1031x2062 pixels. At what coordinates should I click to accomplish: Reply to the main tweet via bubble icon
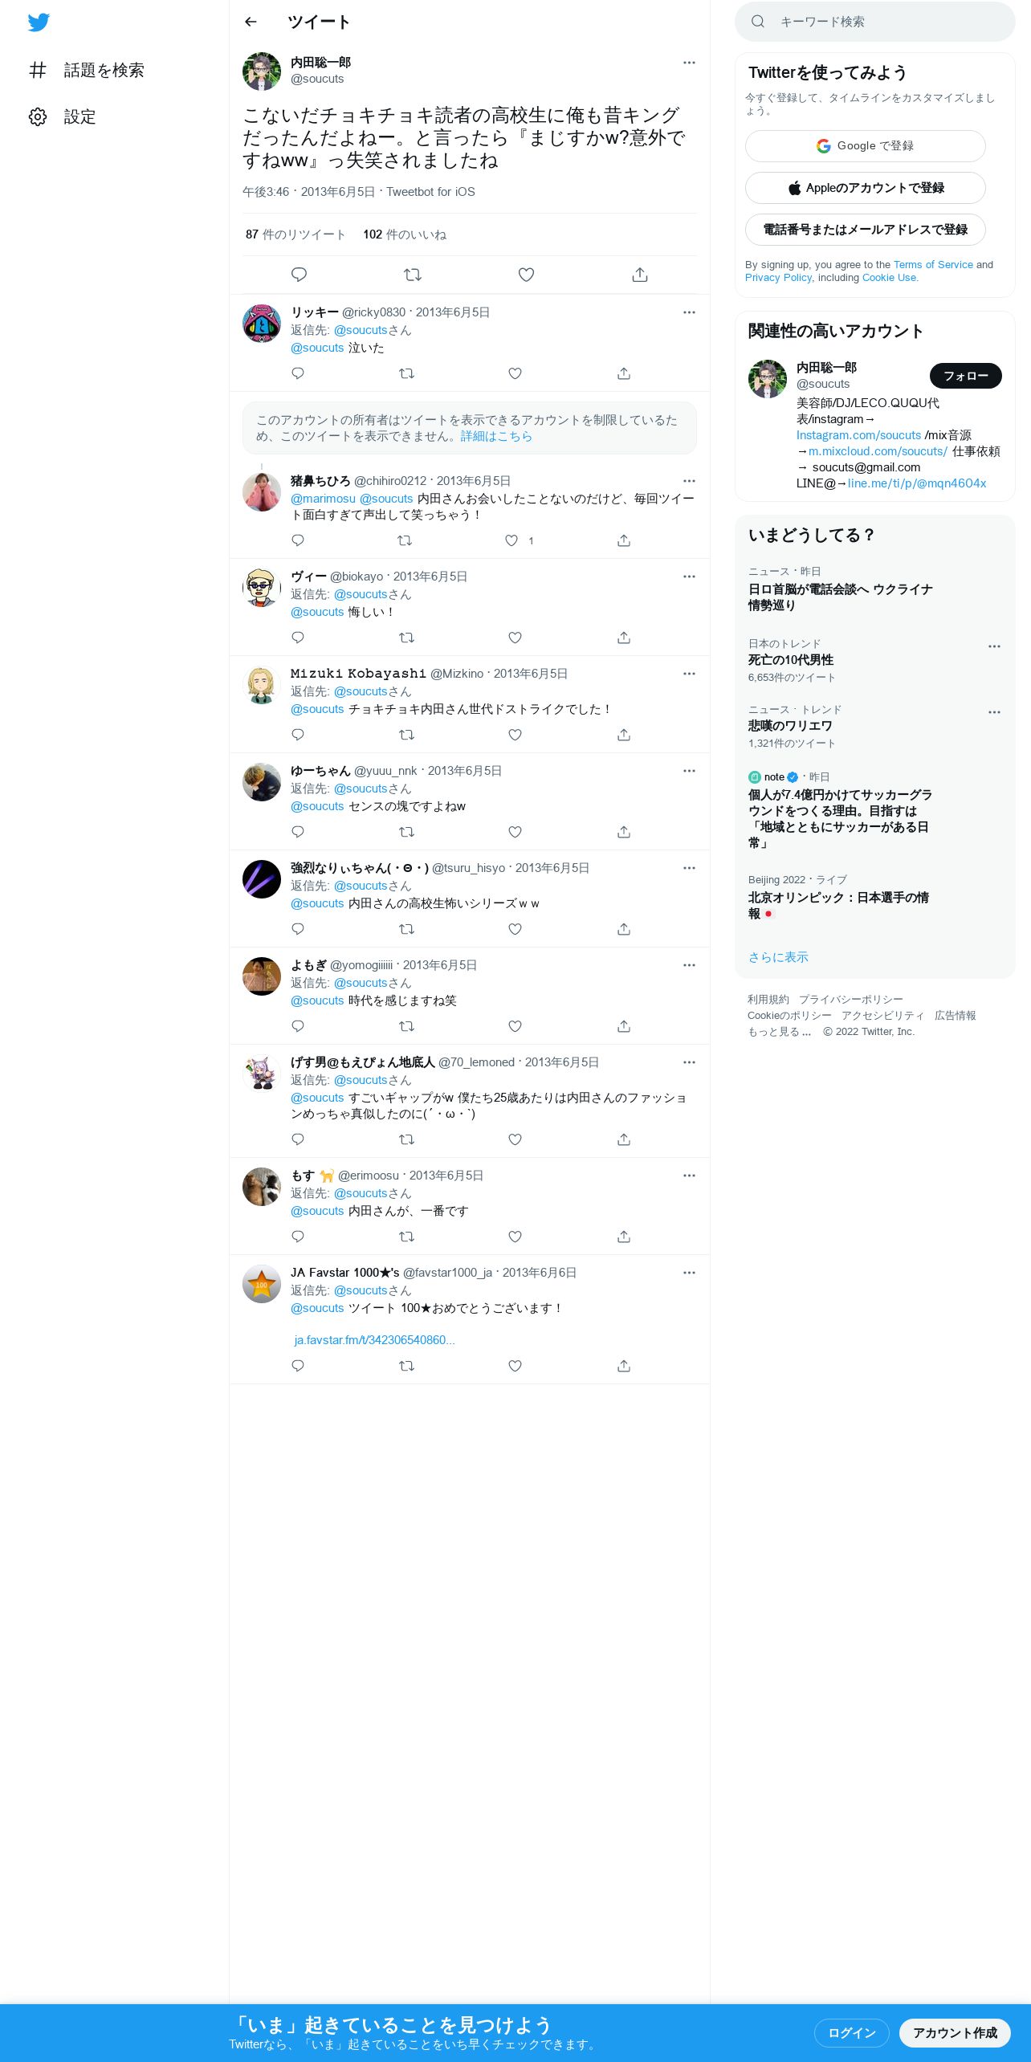[x=299, y=275]
